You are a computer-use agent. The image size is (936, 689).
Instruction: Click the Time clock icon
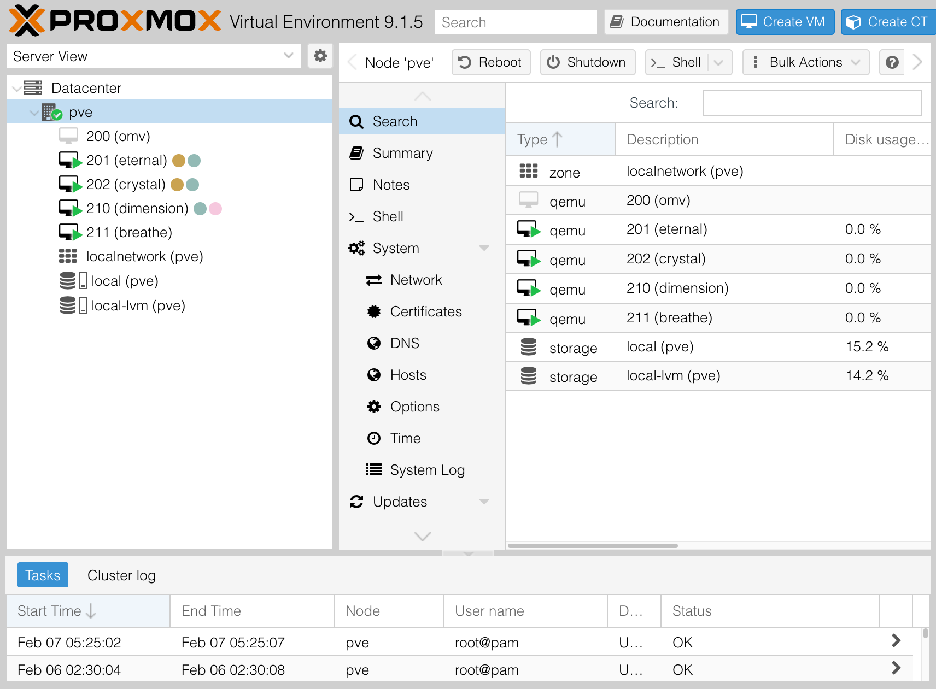coord(374,438)
